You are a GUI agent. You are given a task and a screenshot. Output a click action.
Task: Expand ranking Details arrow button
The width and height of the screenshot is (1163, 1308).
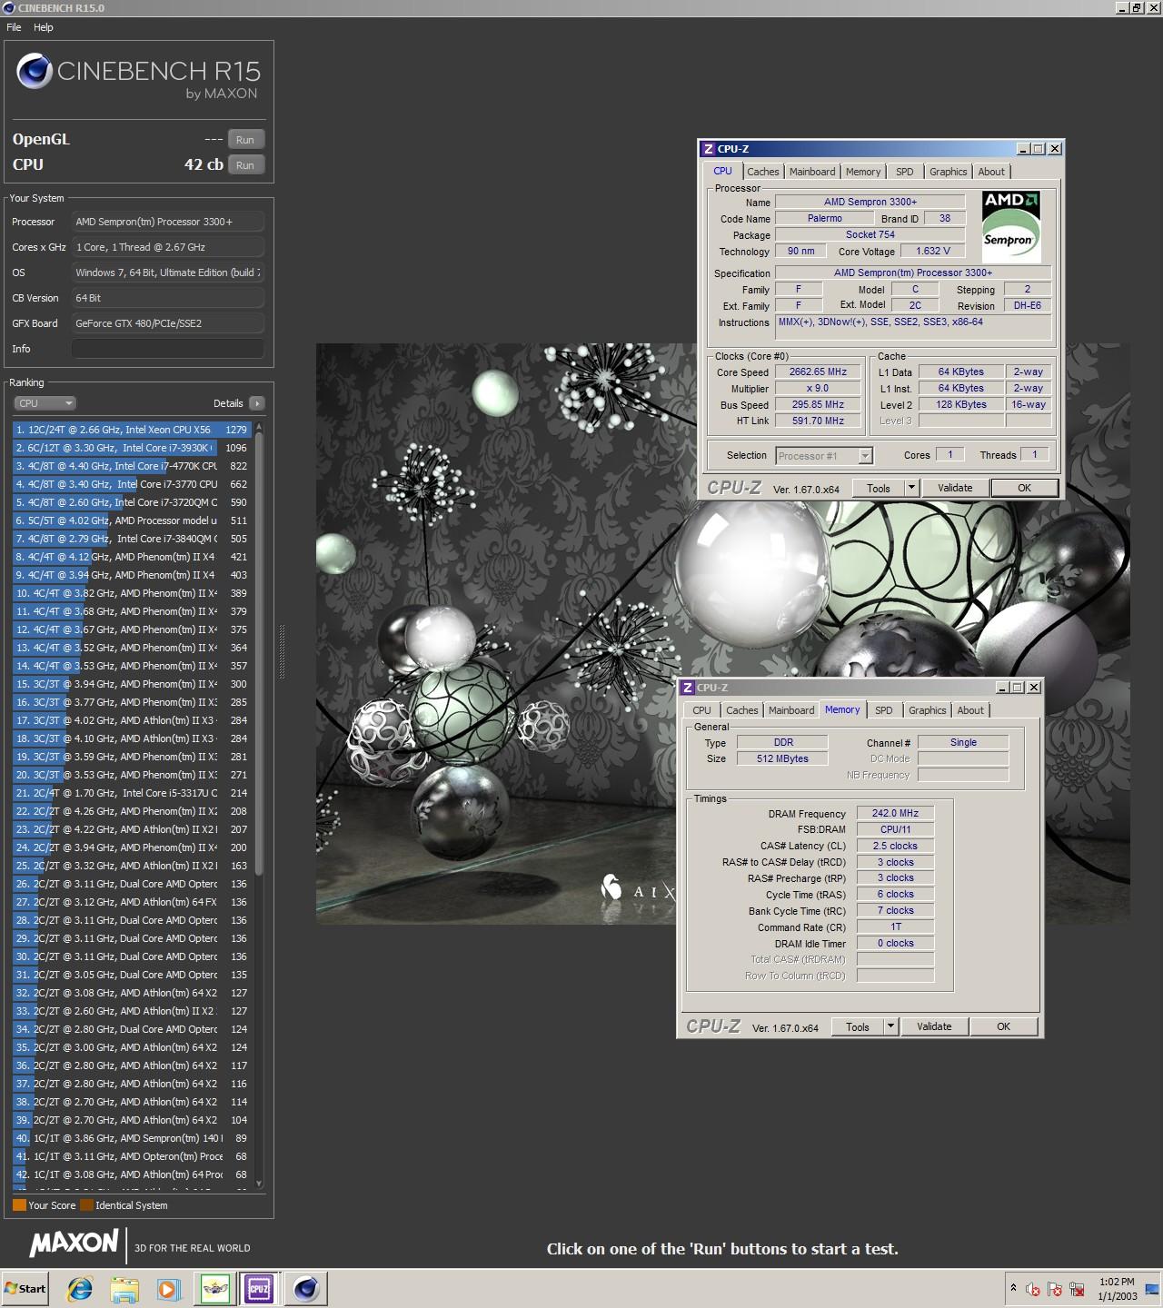pyautogui.click(x=256, y=403)
